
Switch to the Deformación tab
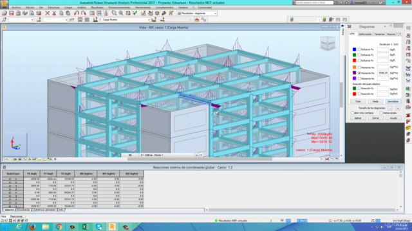[365, 34]
